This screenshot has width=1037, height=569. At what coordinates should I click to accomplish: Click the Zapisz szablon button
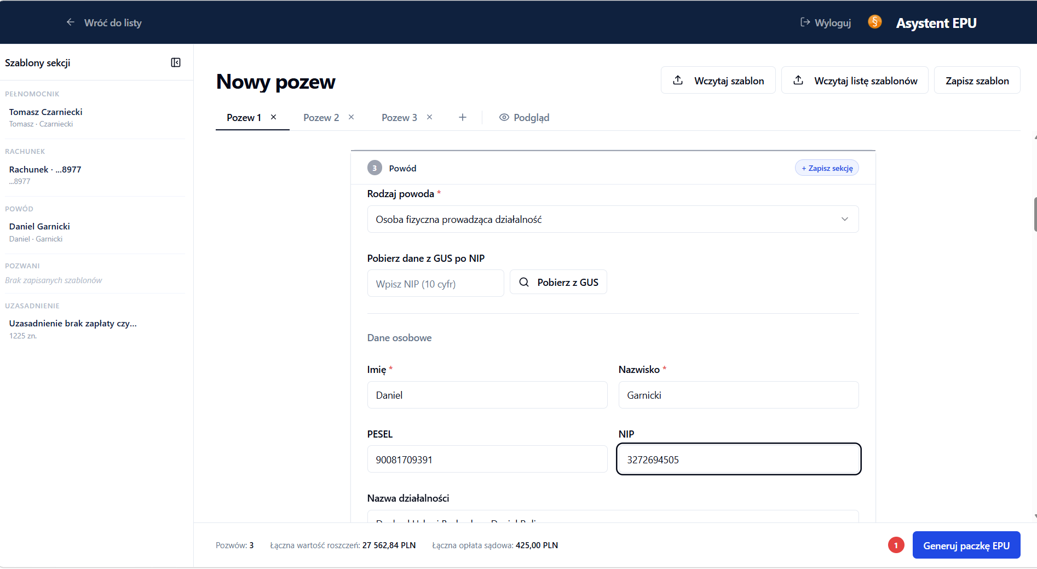977,80
